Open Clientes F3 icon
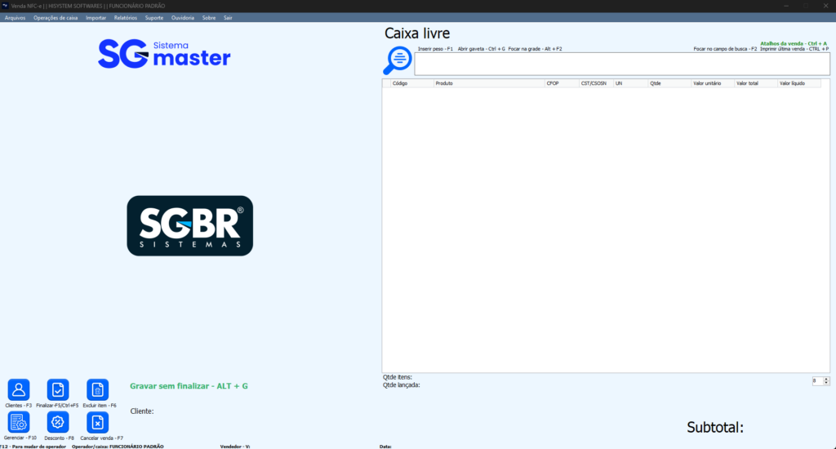The width and height of the screenshot is (836, 449). [19, 389]
